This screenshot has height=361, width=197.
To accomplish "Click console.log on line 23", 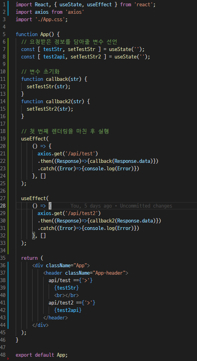I will [x=99, y=168].
